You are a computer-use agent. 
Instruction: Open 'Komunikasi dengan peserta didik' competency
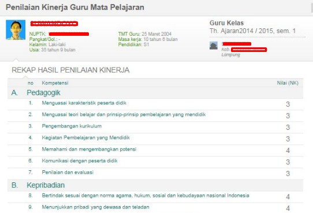point(80,160)
